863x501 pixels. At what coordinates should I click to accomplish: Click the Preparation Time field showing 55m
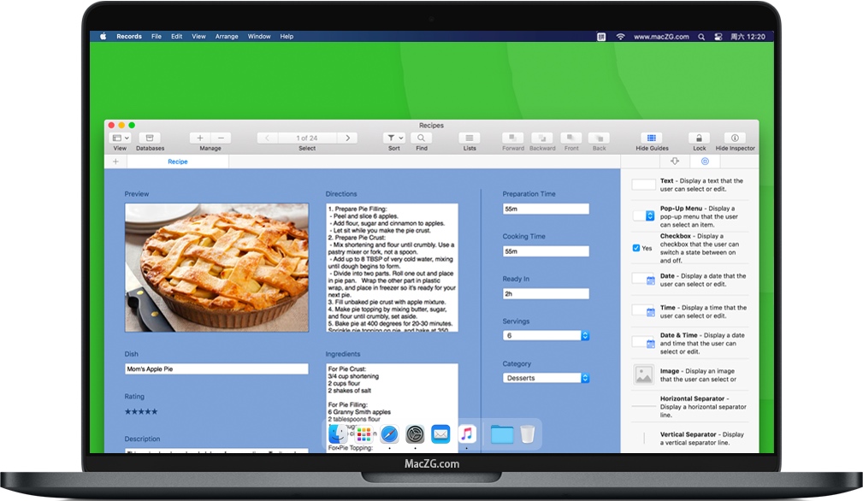[546, 208]
